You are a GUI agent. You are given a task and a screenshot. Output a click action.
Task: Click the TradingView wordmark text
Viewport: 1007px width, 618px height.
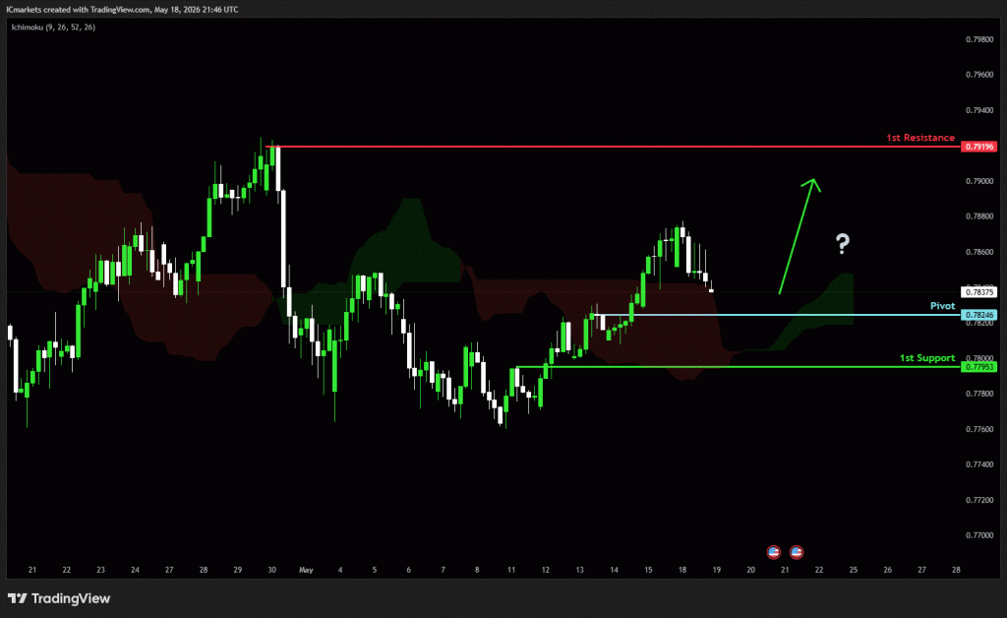[71, 598]
